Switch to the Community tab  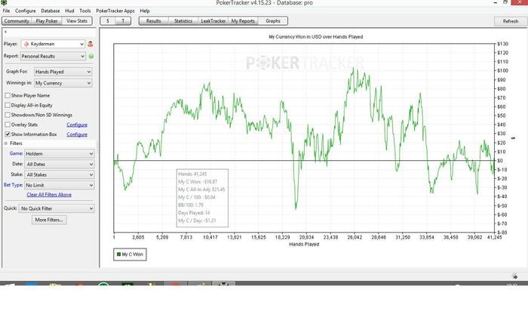click(x=17, y=21)
